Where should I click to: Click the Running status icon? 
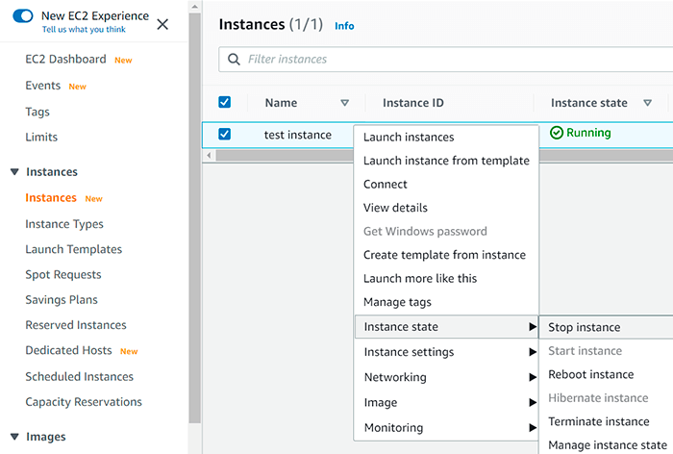557,133
